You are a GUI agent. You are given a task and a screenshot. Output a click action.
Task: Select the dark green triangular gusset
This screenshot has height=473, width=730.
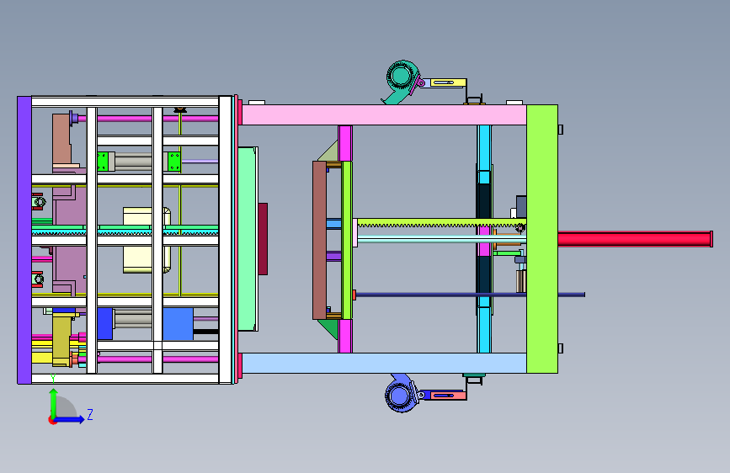tap(328, 329)
